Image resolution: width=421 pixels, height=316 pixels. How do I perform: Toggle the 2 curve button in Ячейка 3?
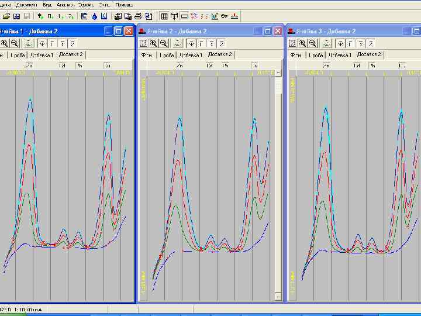pos(371,43)
